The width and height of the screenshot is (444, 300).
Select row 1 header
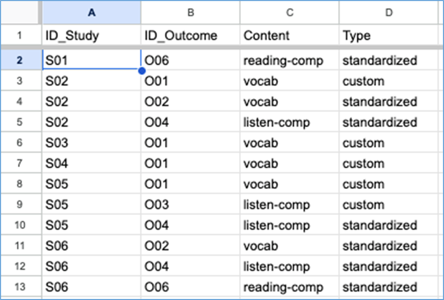pyautogui.click(x=20, y=36)
